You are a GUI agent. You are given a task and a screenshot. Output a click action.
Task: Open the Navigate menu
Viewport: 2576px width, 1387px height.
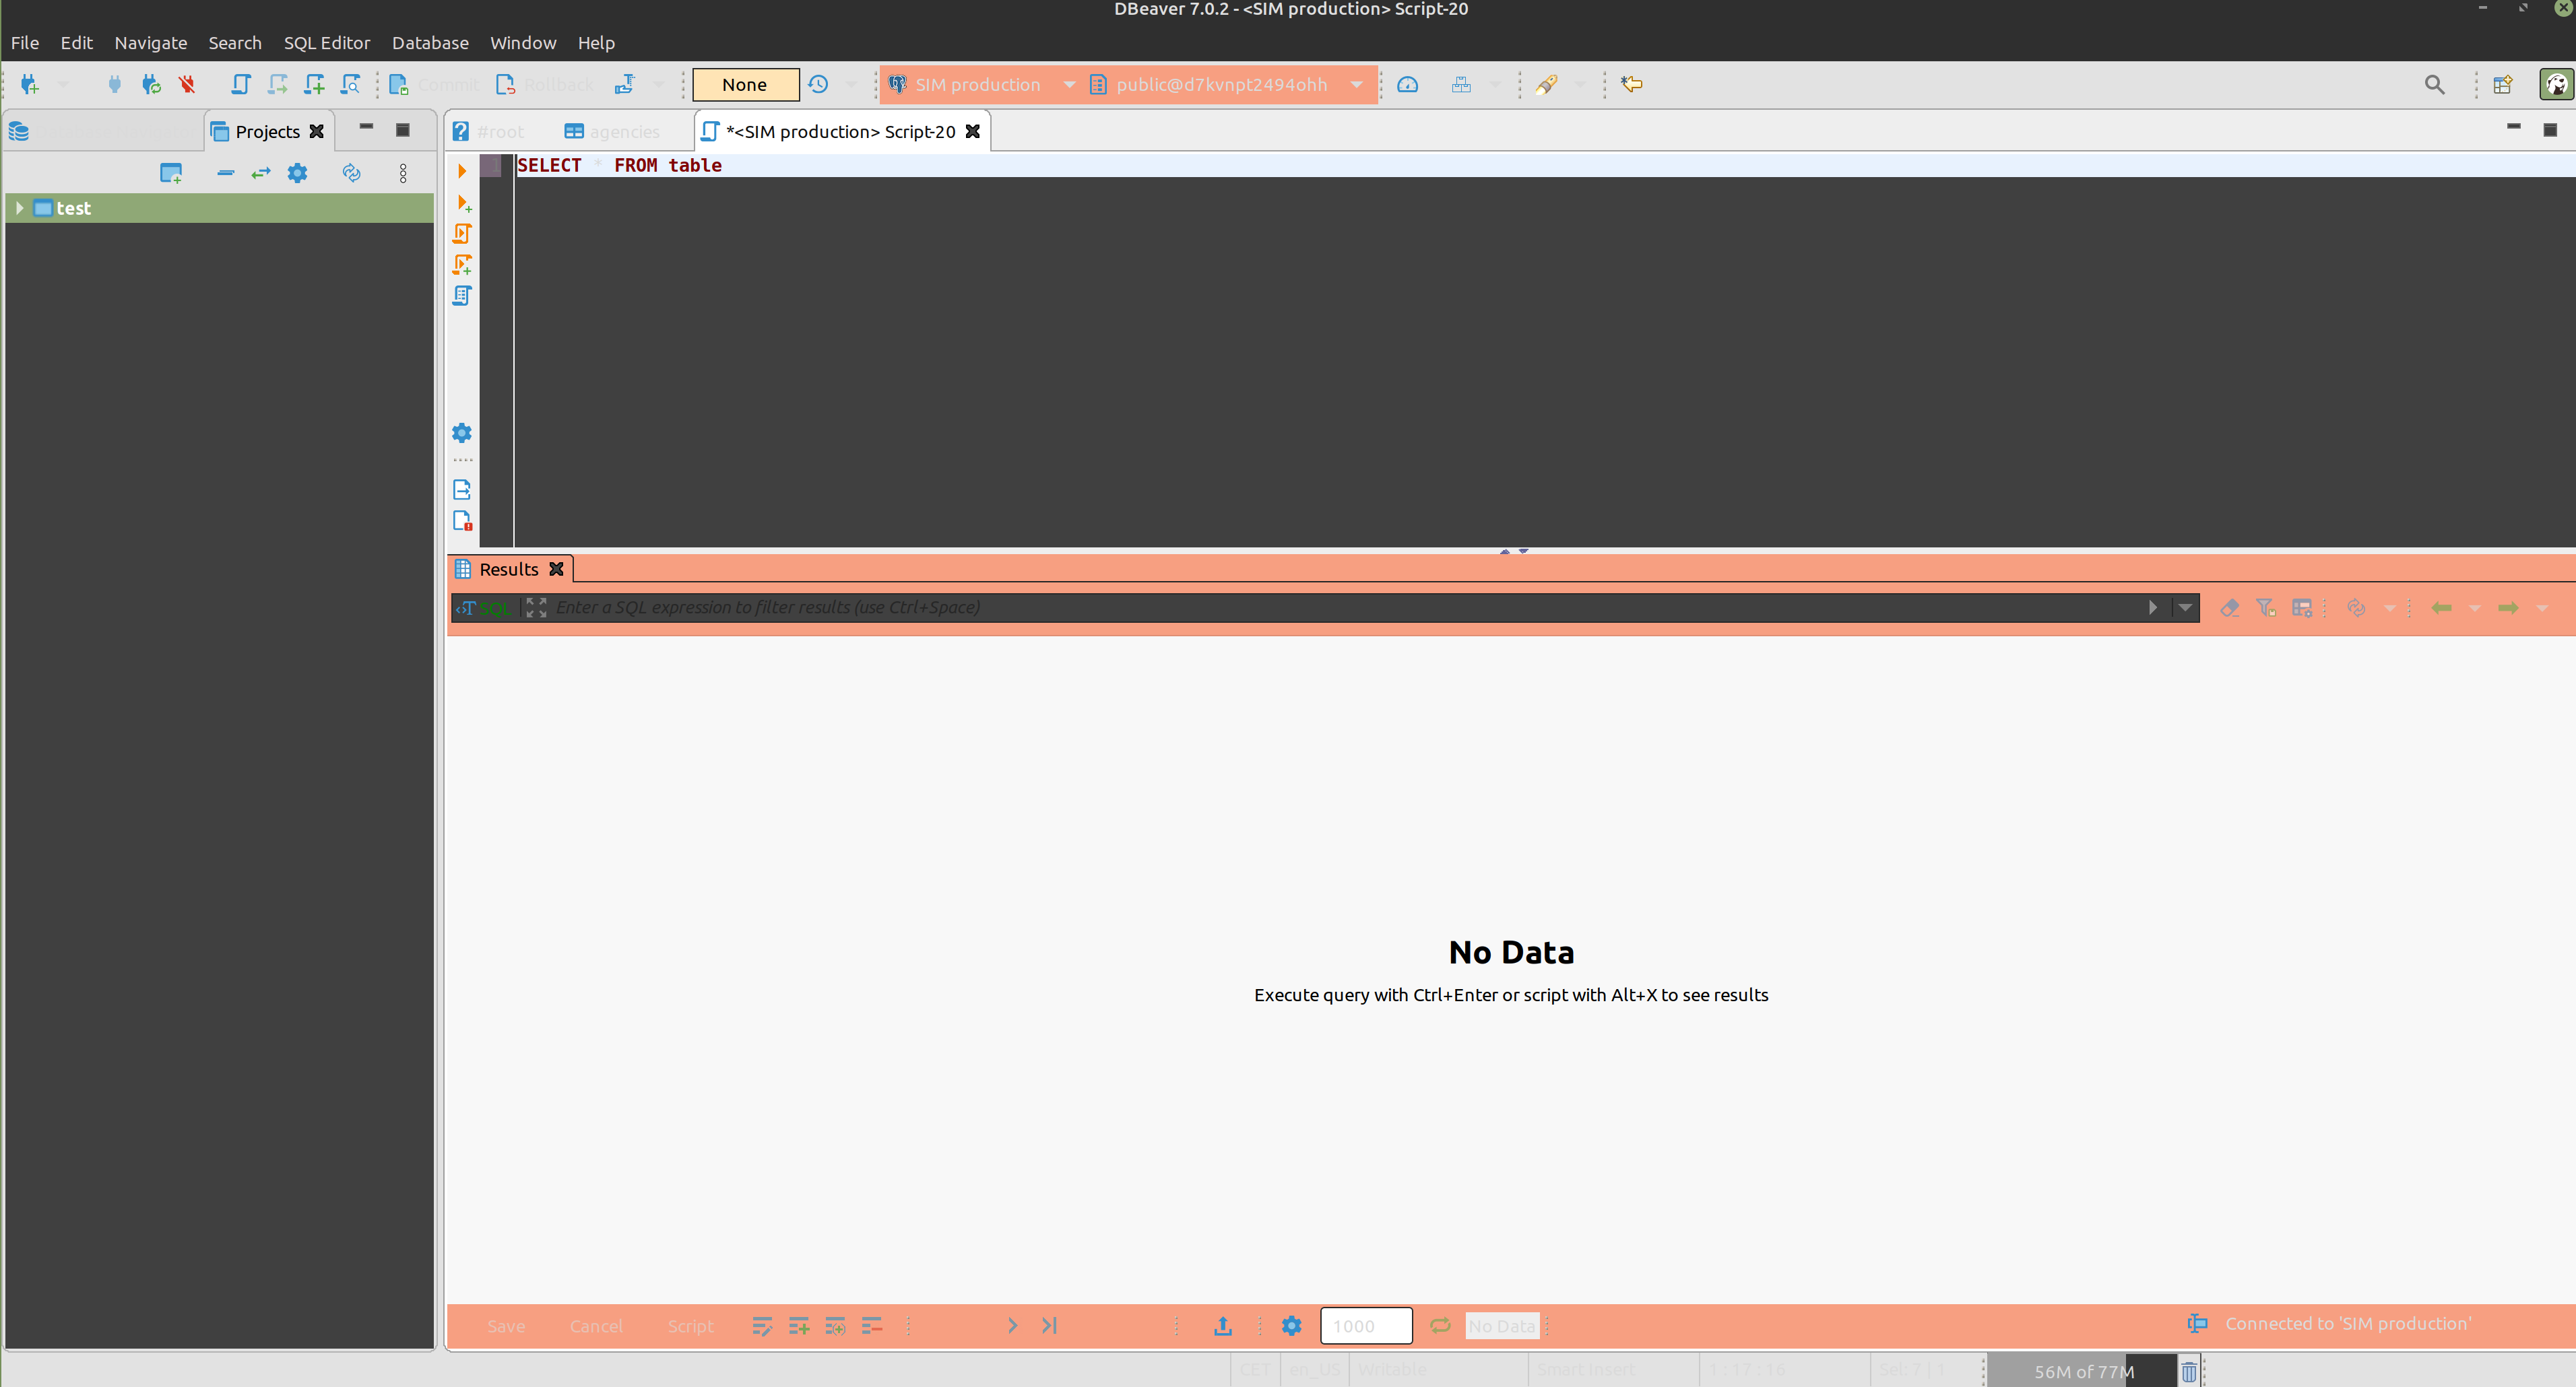(x=150, y=43)
